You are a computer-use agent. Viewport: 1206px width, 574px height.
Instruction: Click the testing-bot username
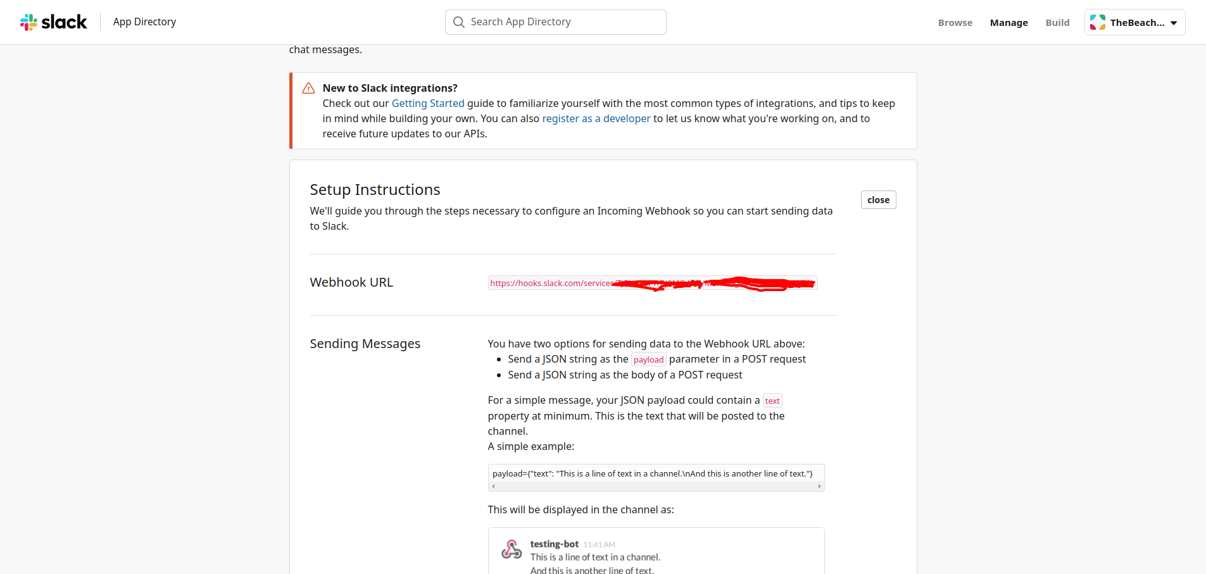[554, 544]
